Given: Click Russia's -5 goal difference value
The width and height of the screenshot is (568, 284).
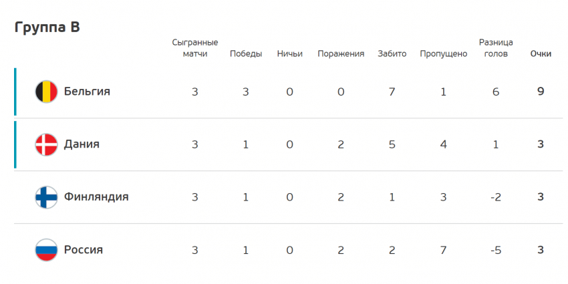Looking at the screenshot, I should pos(496,251).
